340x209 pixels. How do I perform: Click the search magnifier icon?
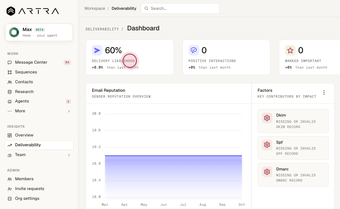pyautogui.click(x=146, y=8)
